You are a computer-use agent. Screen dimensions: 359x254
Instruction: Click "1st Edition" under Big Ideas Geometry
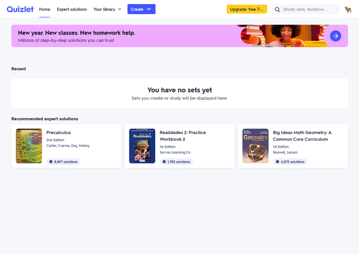[281, 147]
